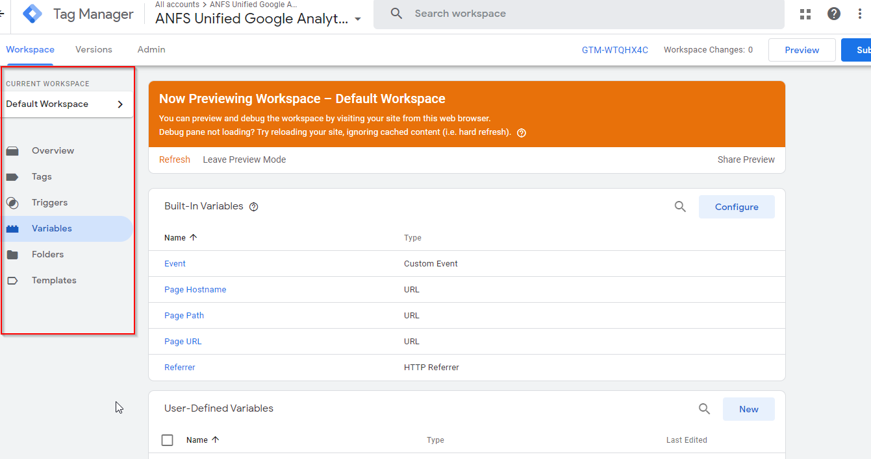Select the Triggers icon in the sidebar
The height and width of the screenshot is (459, 871).
(x=14, y=202)
